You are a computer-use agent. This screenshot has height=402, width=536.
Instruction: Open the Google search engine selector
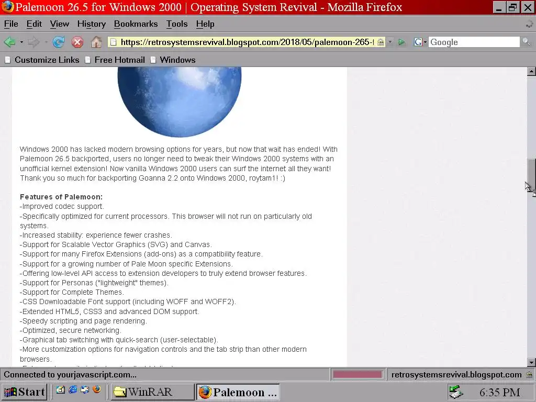[420, 42]
